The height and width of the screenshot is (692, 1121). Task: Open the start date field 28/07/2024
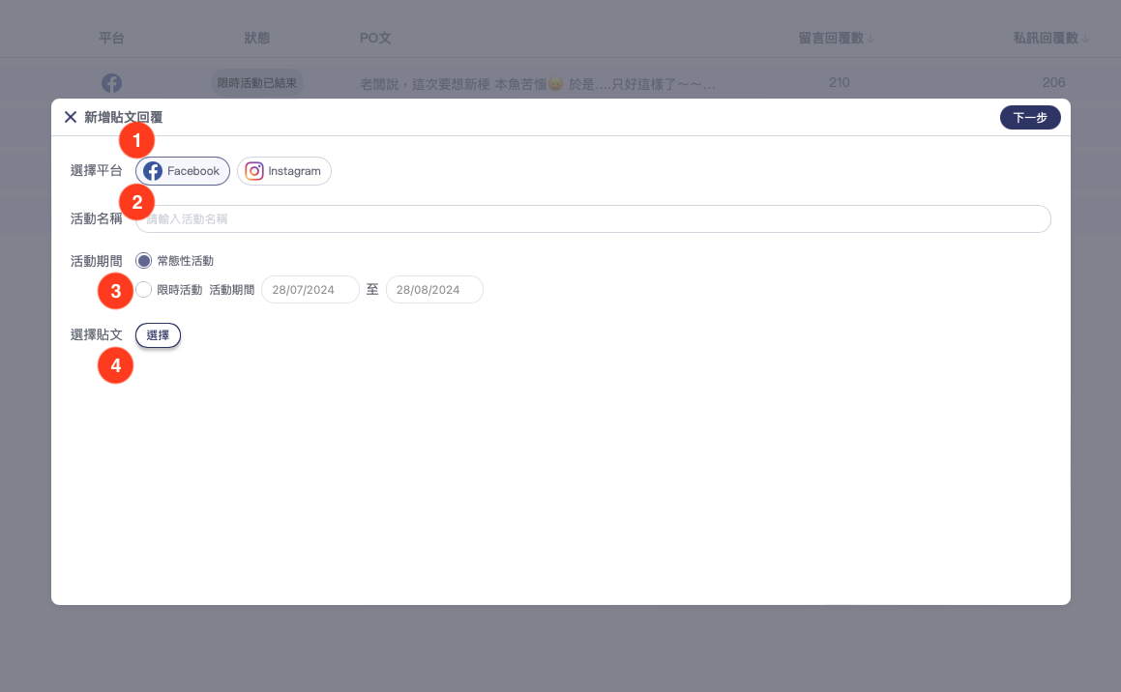310,290
